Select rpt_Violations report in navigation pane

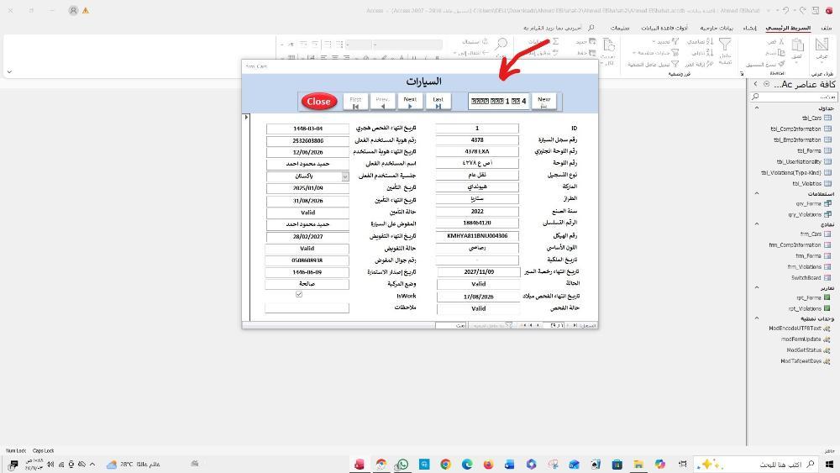pyautogui.click(x=809, y=308)
